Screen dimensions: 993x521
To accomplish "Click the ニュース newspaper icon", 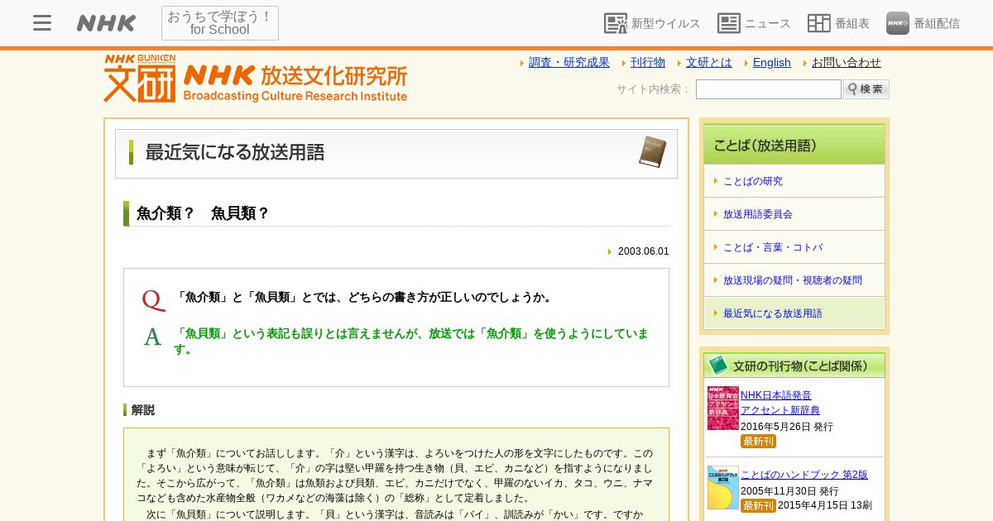I will [x=729, y=23].
